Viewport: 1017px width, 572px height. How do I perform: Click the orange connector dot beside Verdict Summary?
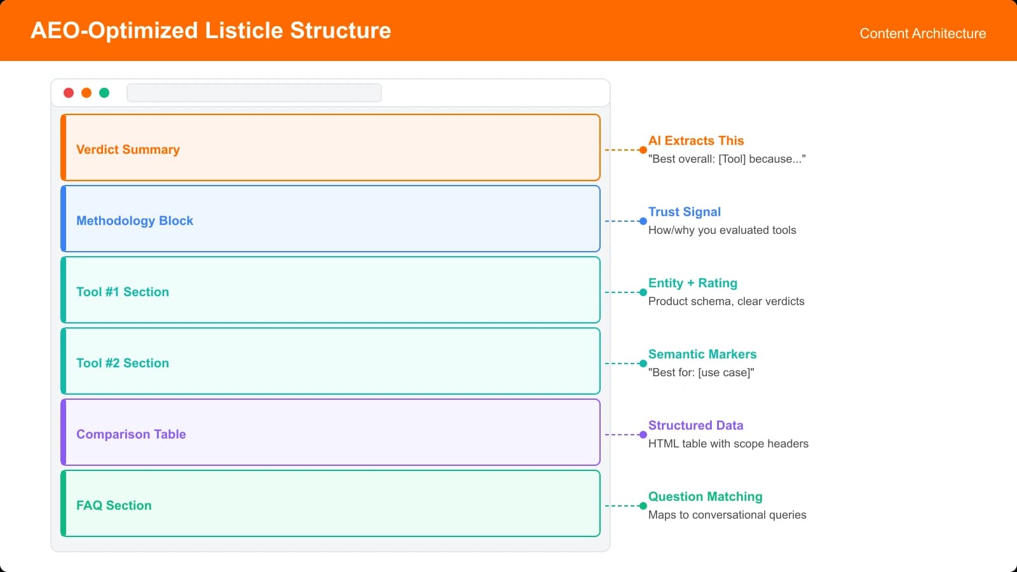tap(643, 151)
